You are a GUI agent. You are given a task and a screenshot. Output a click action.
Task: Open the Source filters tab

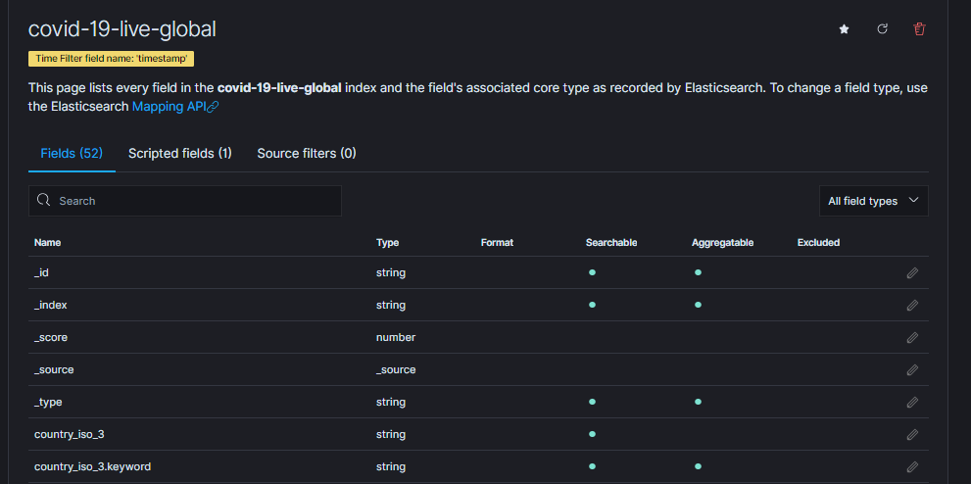(x=307, y=154)
